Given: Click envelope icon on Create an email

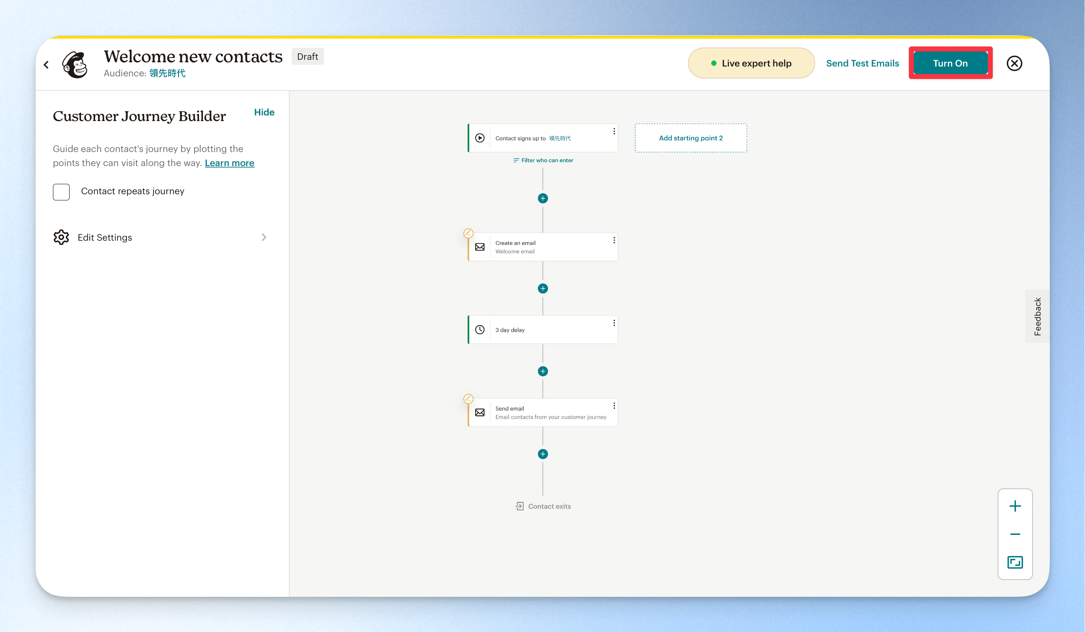Looking at the screenshot, I should point(480,247).
